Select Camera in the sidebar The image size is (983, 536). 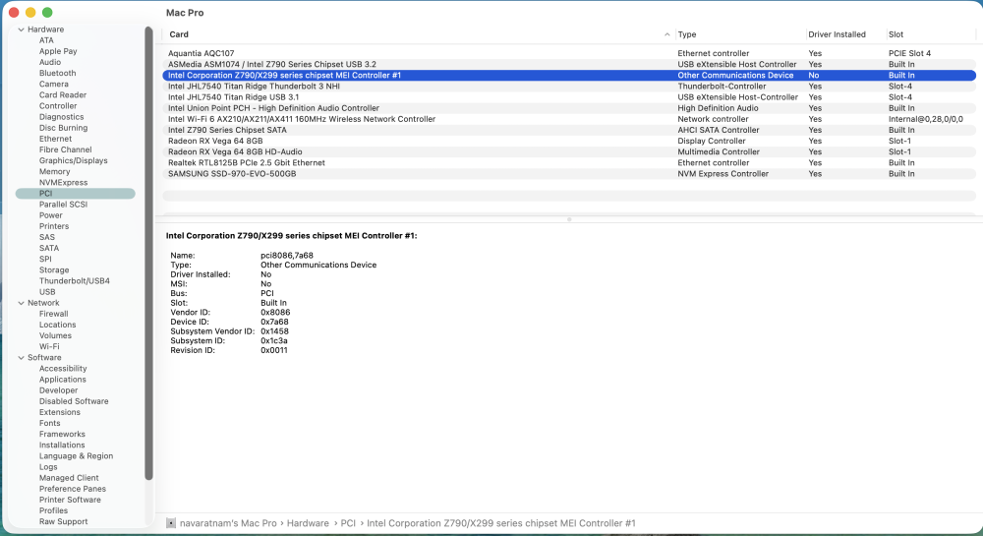(54, 84)
